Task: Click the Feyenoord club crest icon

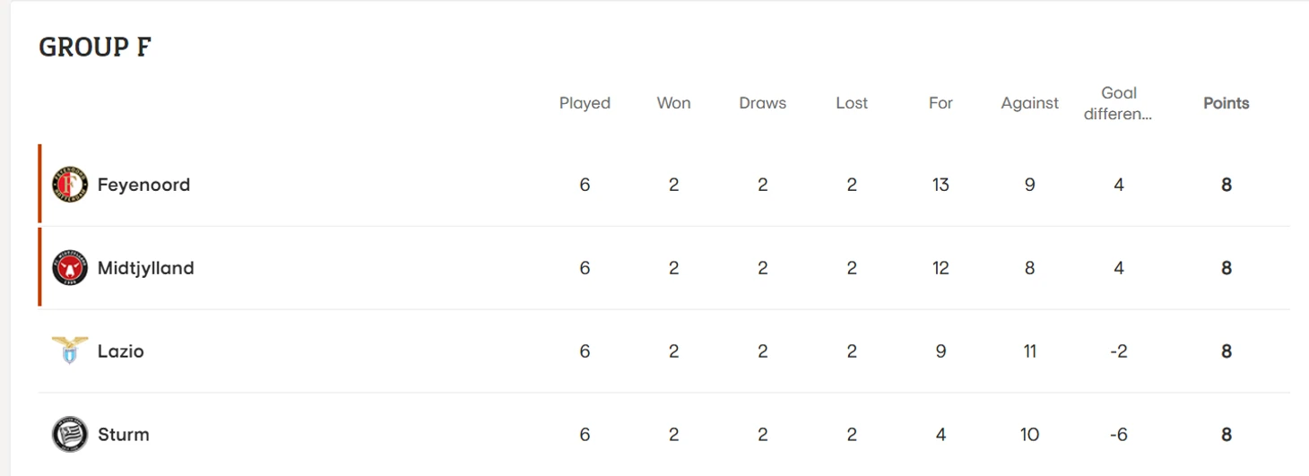Action: tap(70, 185)
